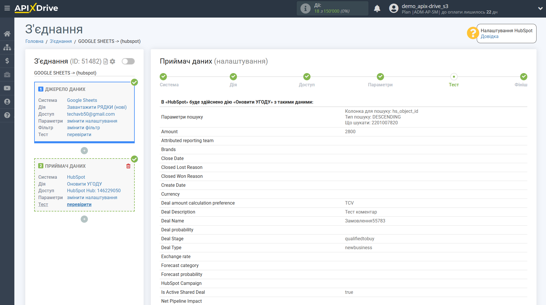Click the Тест коментар description value

pos(361,212)
